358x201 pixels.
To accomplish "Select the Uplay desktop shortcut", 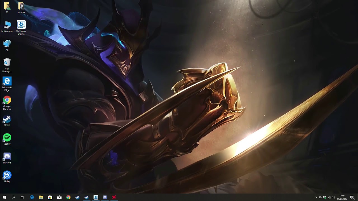I will 7,177.
